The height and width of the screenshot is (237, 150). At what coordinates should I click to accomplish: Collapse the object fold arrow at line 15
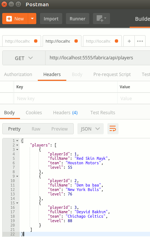point(17,203)
